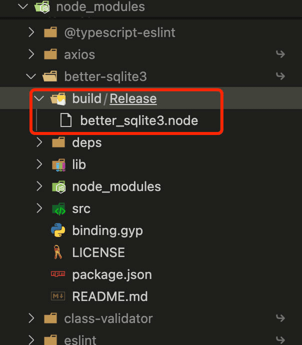The image size is (302, 345).
Task: Expand the axios folder chevron
Action: click(31, 54)
